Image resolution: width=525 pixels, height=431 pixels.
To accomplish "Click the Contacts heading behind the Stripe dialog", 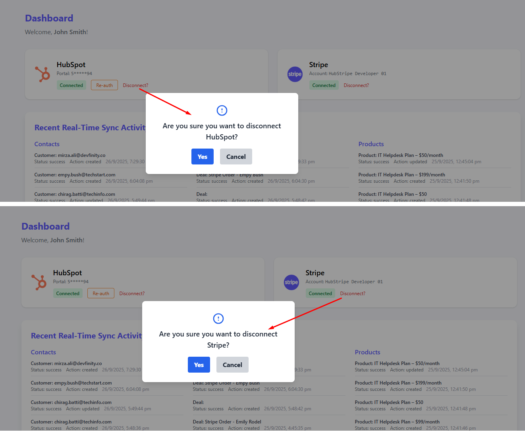I will pyautogui.click(x=43, y=352).
